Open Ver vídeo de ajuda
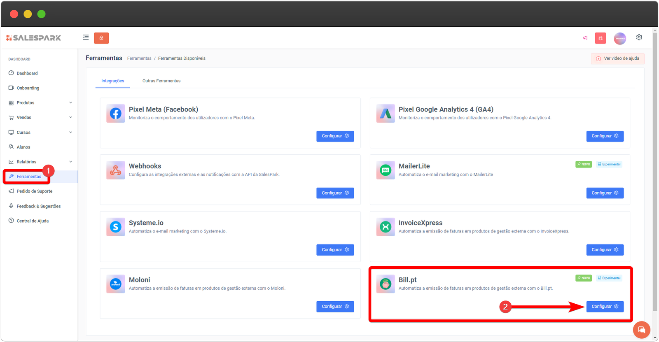 click(617, 59)
